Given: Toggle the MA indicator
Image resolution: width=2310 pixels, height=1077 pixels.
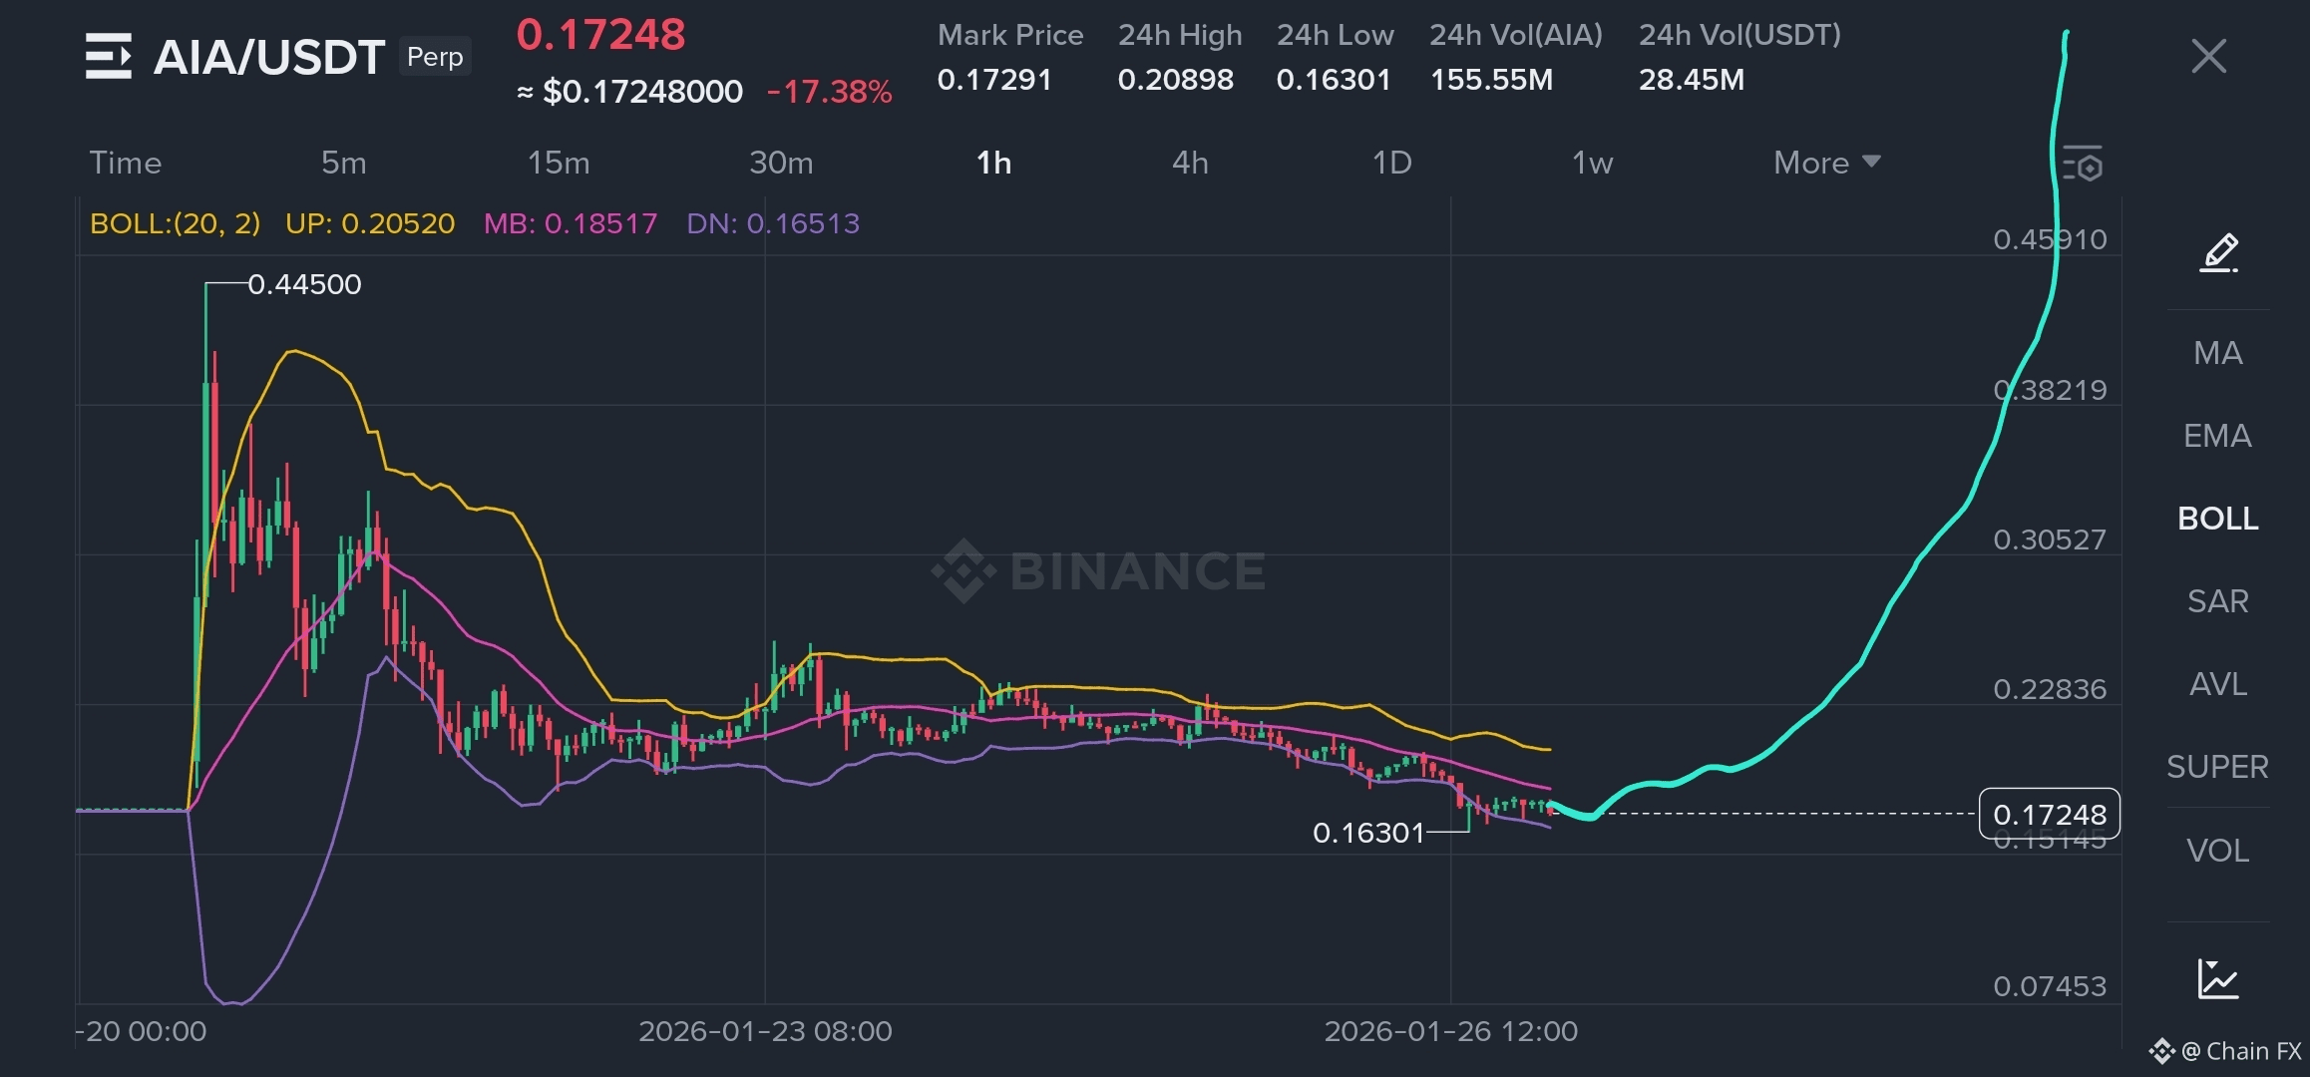Looking at the screenshot, I should (2217, 353).
